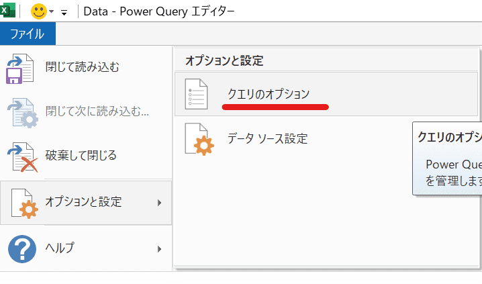Open the ヘルプ menu item label
The image size is (482, 284).
point(60,248)
